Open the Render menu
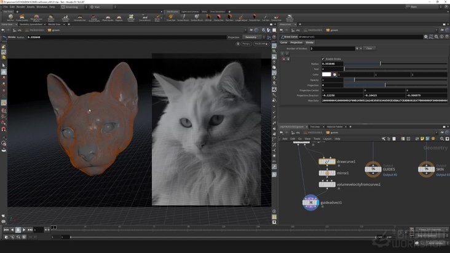450x253 pixels. click(x=21, y=7)
